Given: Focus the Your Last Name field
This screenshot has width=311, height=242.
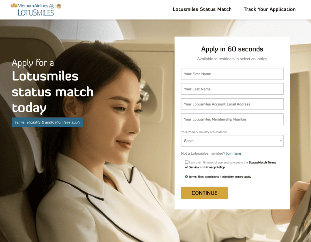Looking at the screenshot, I should click(x=232, y=89).
